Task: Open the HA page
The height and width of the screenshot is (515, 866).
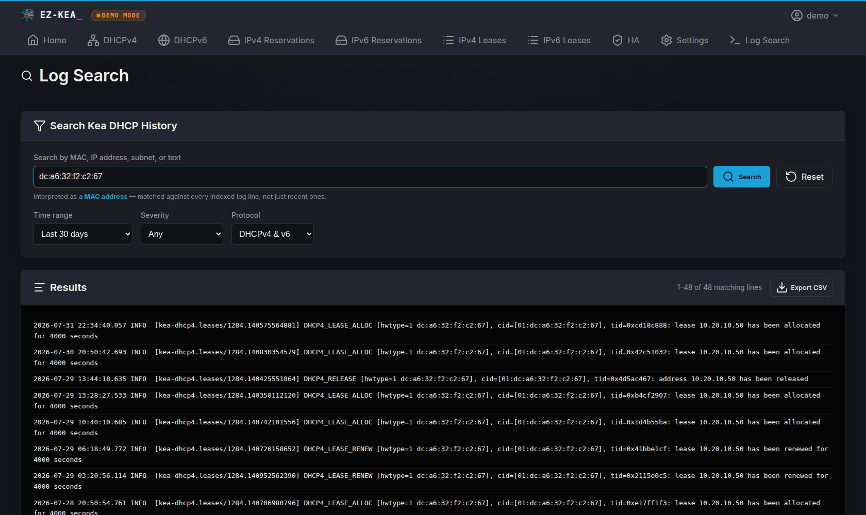Action: tap(626, 40)
